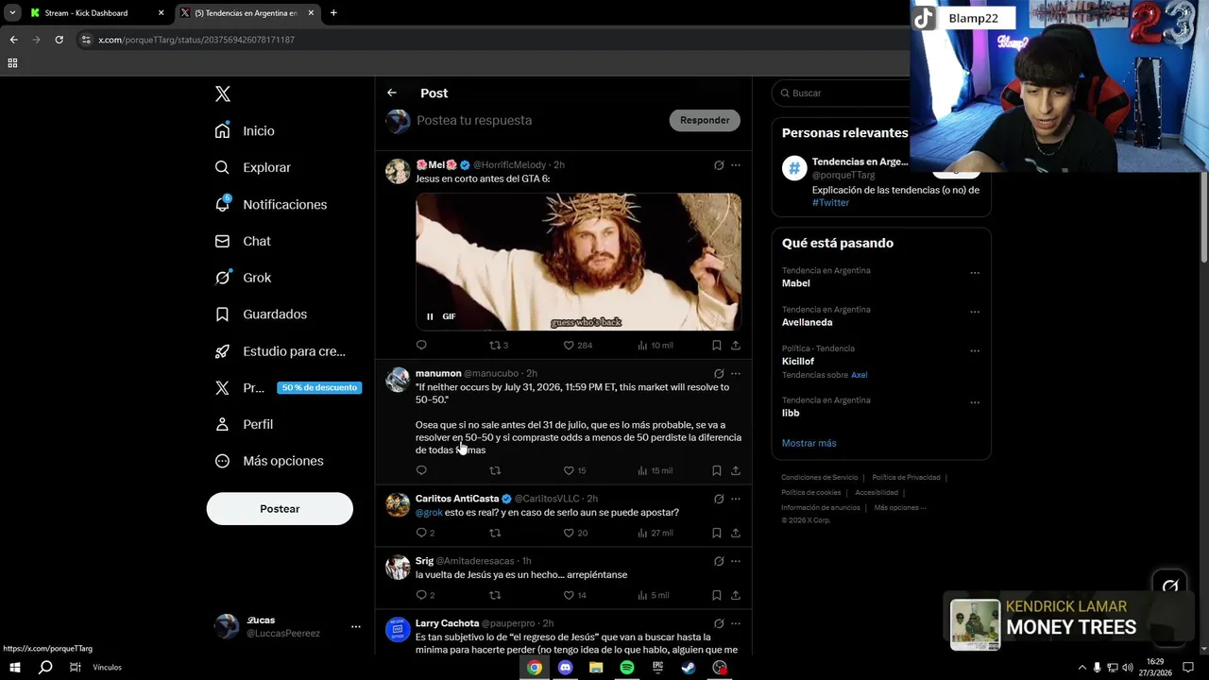The height and width of the screenshot is (680, 1209).
Task: Click the Axel trend link
Action: [x=859, y=375]
